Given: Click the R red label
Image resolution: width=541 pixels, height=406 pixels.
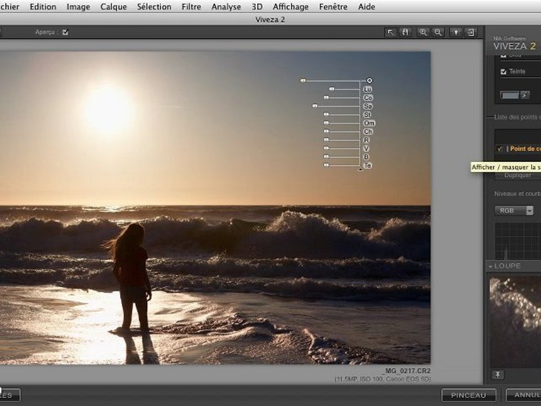Looking at the screenshot, I should (366, 140).
